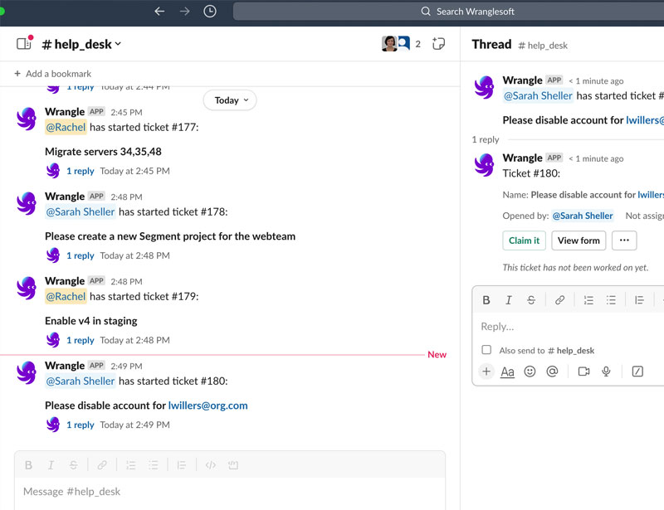The height and width of the screenshot is (510, 664).
Task: Go forward using the forward arrow
Action: tap(184, 12)
